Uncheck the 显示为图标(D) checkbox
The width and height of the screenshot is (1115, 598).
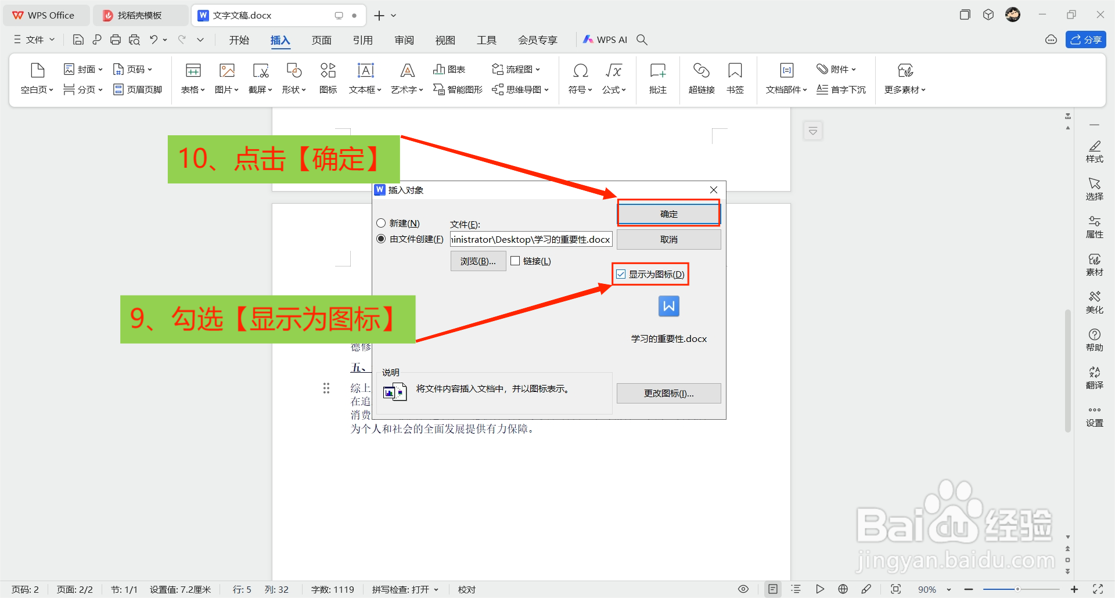(621, 274)
